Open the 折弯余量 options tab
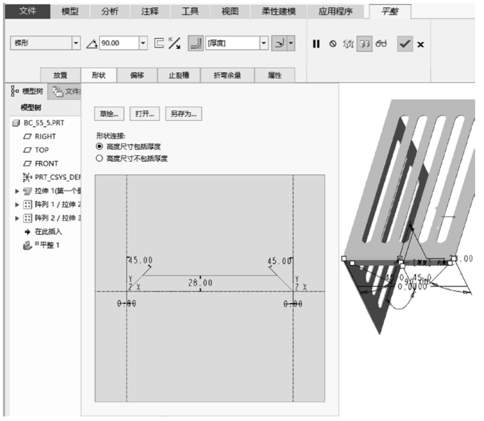 (227, 75)
